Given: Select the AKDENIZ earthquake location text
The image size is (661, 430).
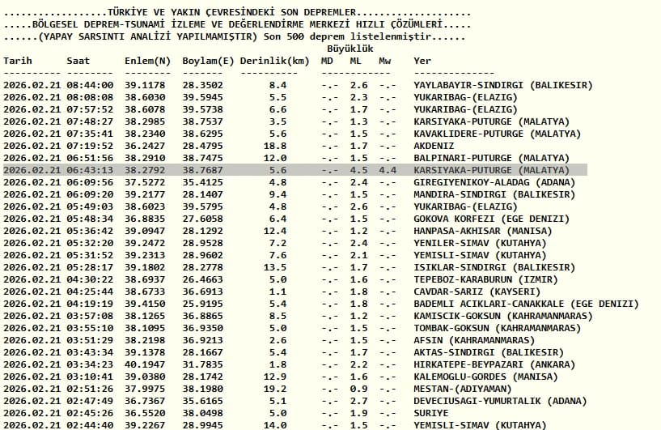Looking at the screenshot, I should pos(434,146).
